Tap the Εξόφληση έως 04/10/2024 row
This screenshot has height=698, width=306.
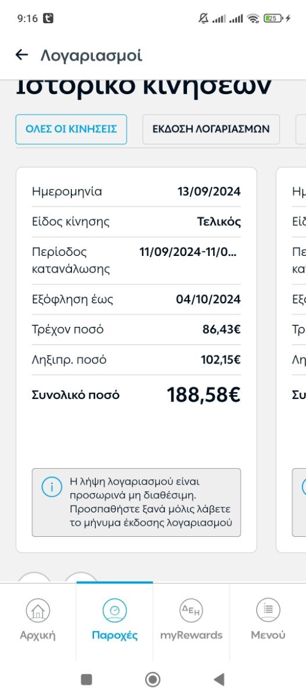tap(136, 300)
